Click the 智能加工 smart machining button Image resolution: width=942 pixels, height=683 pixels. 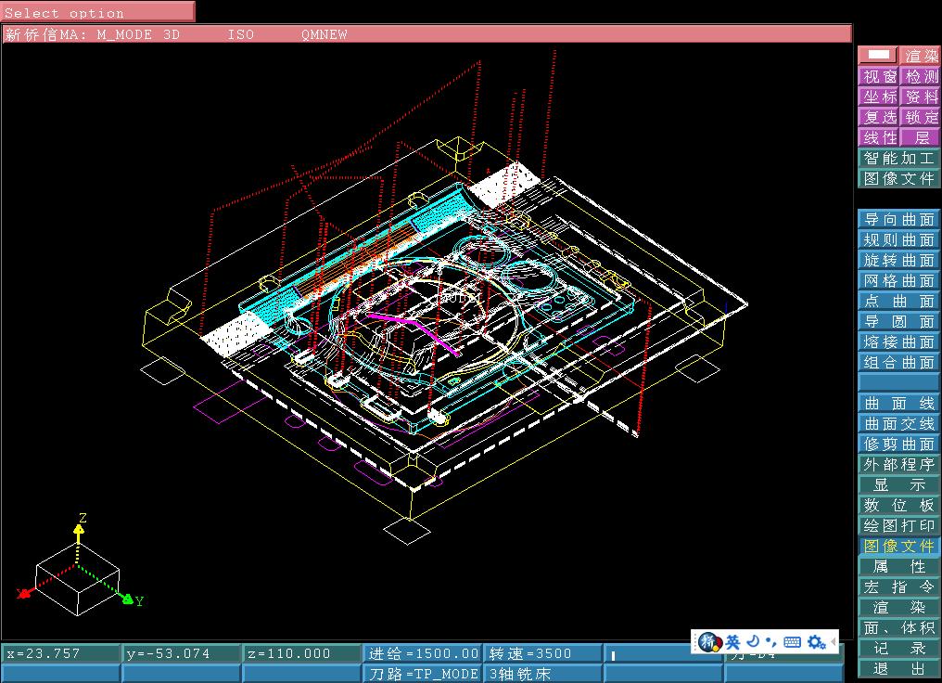click(x=898, y=158)
